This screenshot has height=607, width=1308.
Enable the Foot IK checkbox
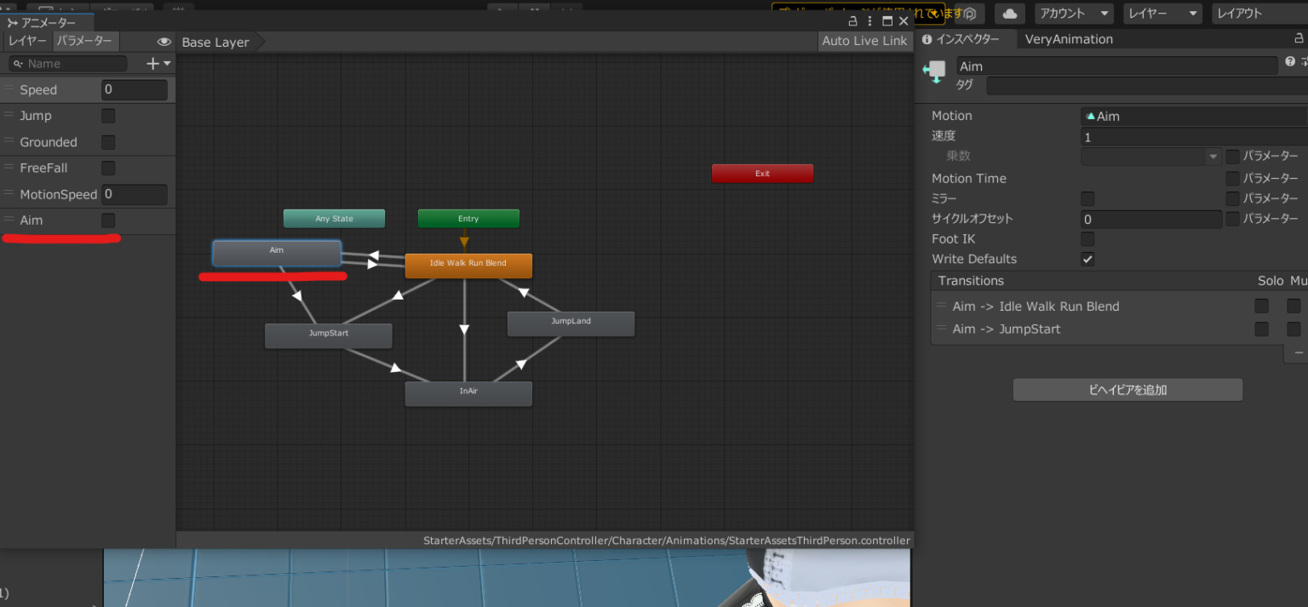coord(1087,238)
